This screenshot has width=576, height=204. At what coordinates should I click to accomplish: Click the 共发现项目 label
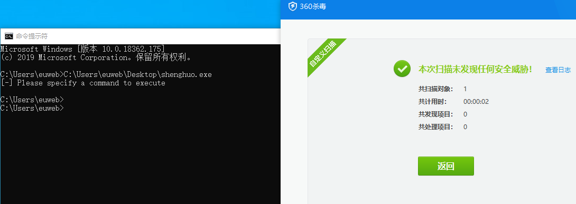coord(435,114)
